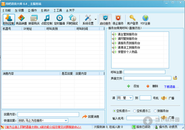The width and height of the screenshot is (185, 130).
Task: Open the 呼叫控制 call control panel
Action: (x=9, y=20)
